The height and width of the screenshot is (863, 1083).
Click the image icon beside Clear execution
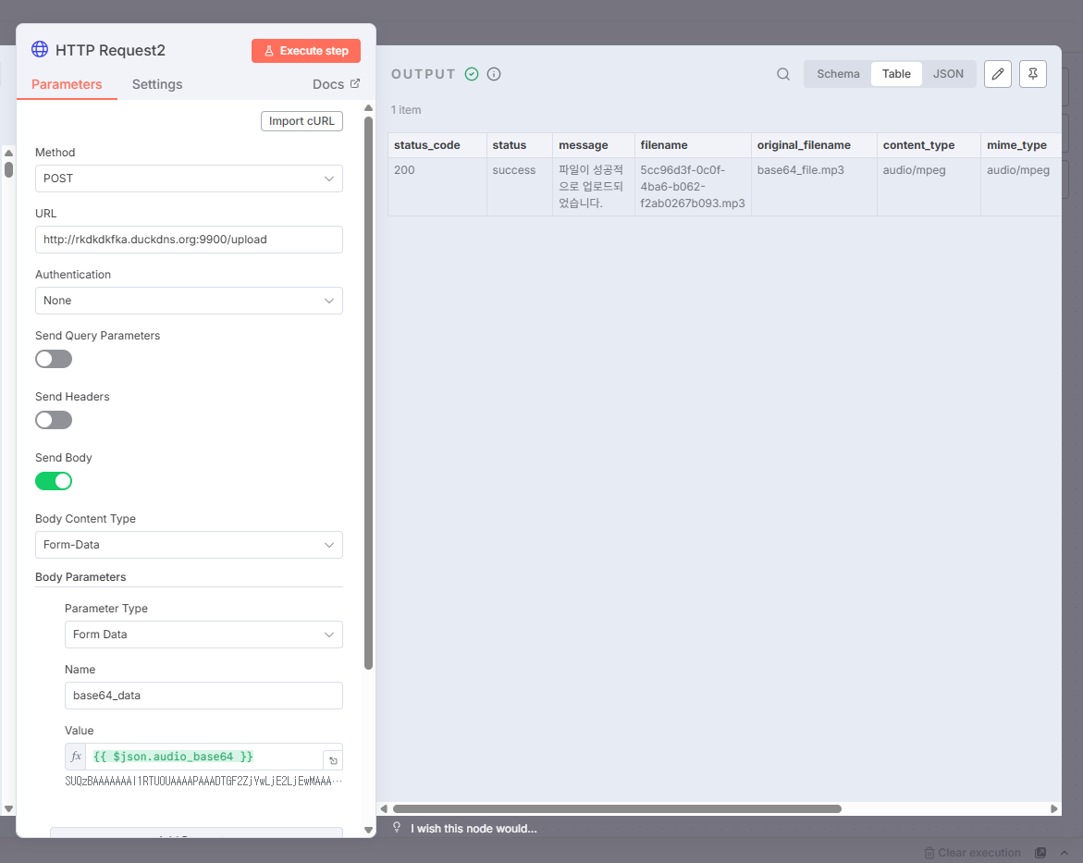(1040, 853)
